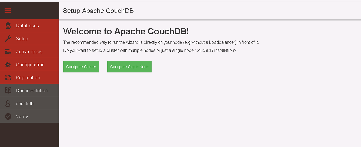Open the Databases sidebar item
This screenshot has height=147, width=361.
tap(27, 26)
